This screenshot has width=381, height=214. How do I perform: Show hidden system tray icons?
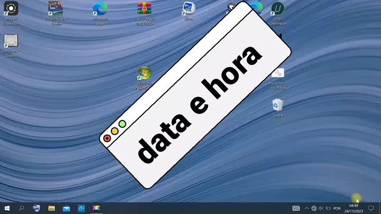pyautogui.click(x=306, y=208)
